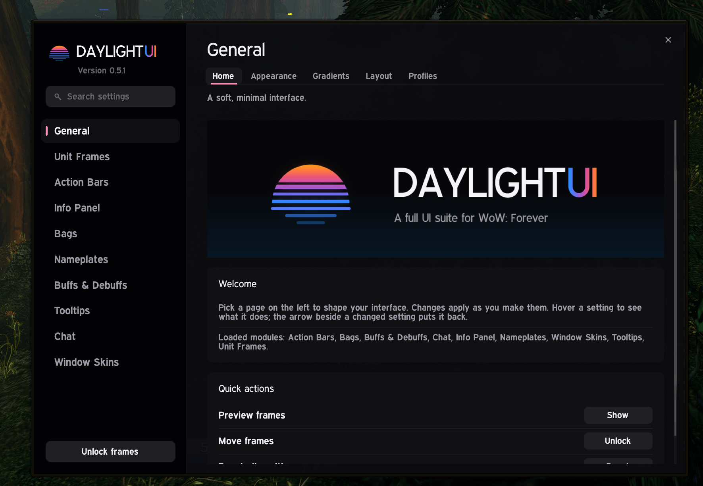Screen dimensions: 703x486
Task: Open Buffs & Debuffs page
Action: click(x=91, y=285)
